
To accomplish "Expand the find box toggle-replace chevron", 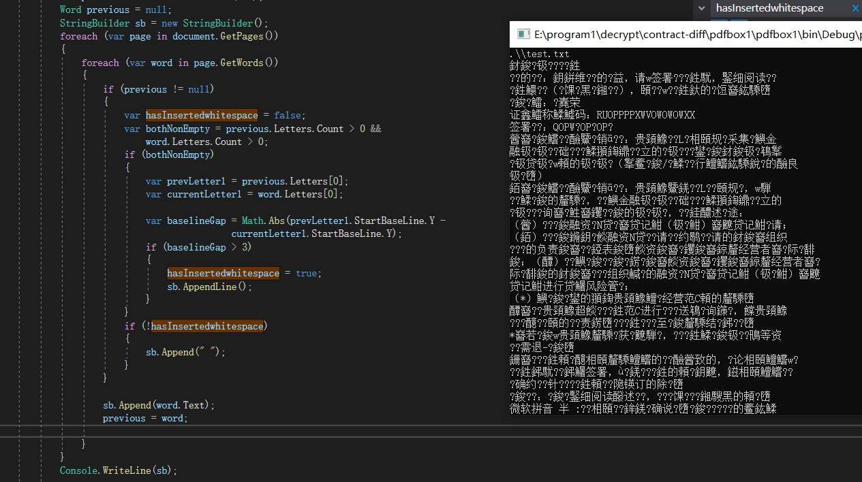I will coord(701,8).
